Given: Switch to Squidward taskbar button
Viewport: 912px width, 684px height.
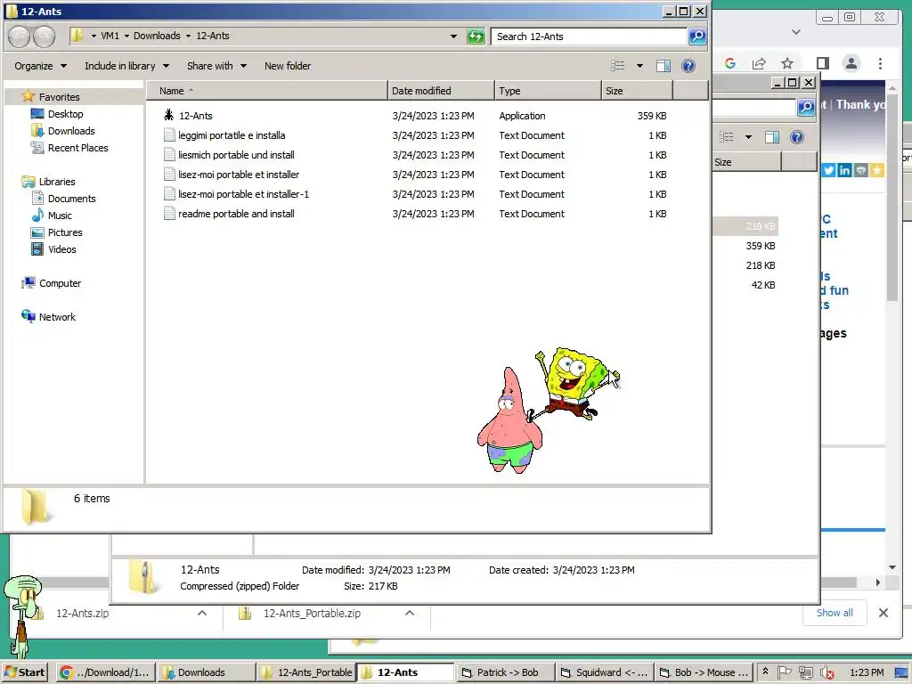Looking at the screenshot, I should click(x=605, y=672).
